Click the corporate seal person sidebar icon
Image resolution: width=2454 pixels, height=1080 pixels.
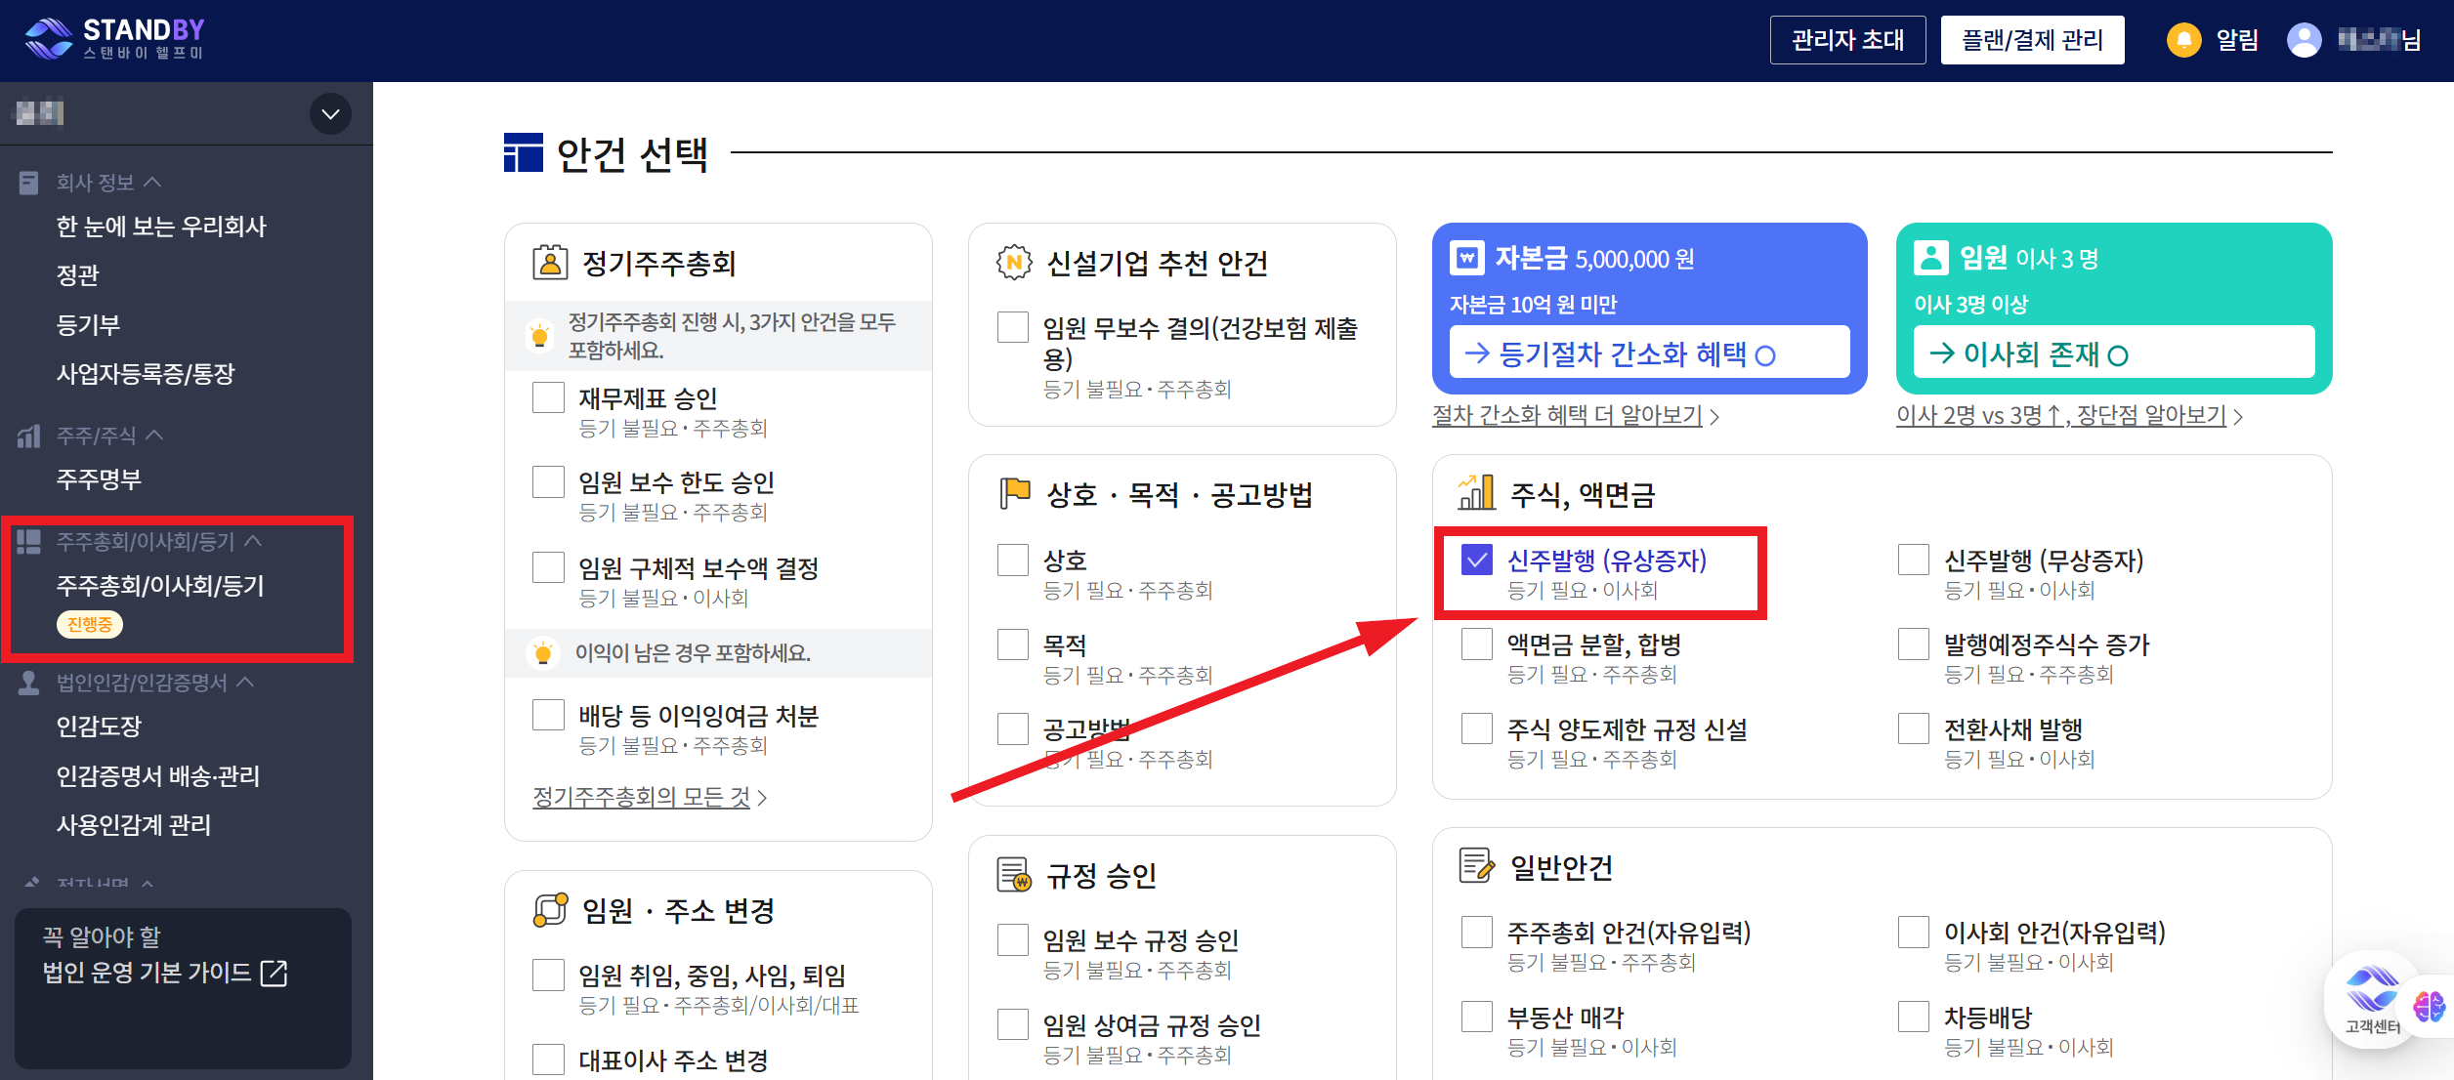point(29,683)
